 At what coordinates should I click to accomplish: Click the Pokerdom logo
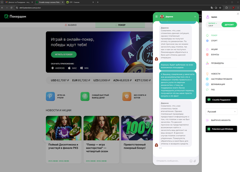point(15,17)
